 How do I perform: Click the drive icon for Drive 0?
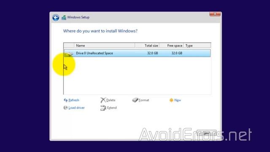(x=69, y=54)
